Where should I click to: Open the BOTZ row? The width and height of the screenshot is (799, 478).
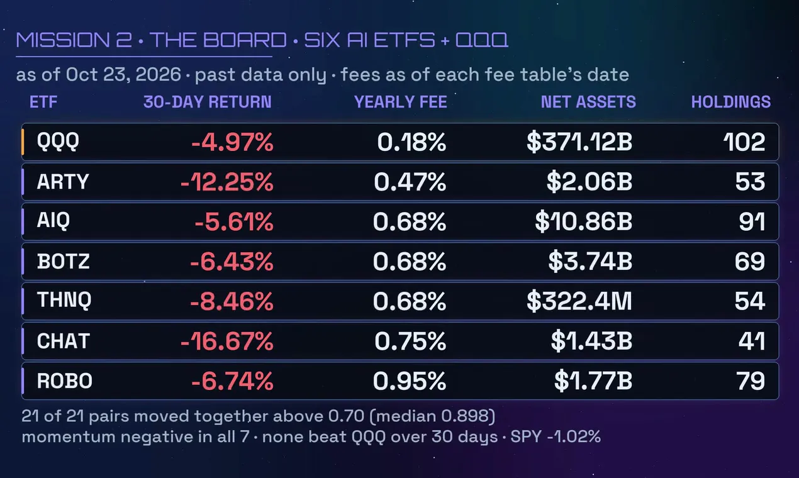400,262
